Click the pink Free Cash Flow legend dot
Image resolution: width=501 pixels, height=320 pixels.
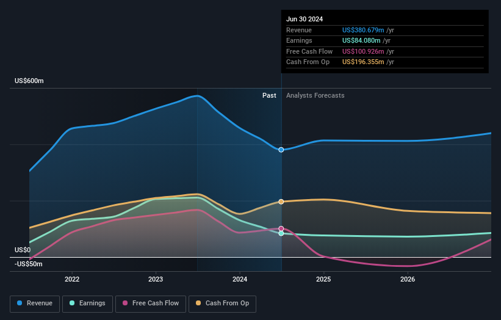125,303
